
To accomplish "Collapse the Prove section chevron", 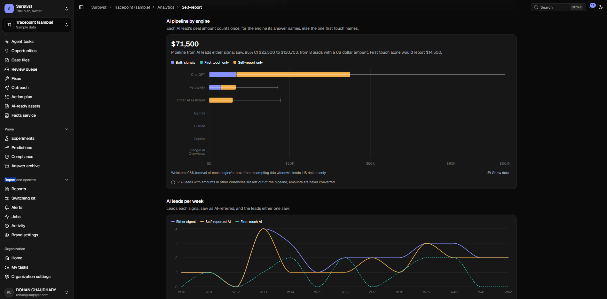I will [x=67, y=130].
